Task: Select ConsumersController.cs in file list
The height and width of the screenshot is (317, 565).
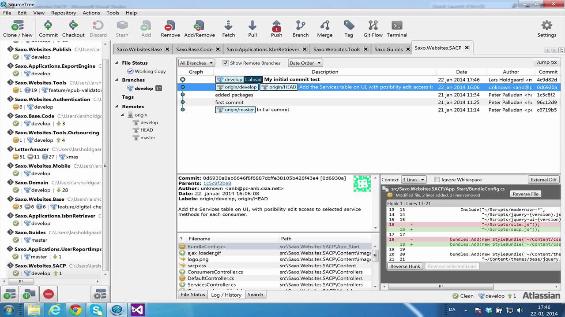Action: tap(215, 272)
